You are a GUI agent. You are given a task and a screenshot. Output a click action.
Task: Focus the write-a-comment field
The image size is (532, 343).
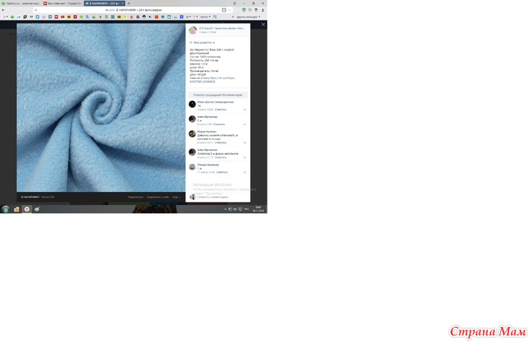point(222,197)
